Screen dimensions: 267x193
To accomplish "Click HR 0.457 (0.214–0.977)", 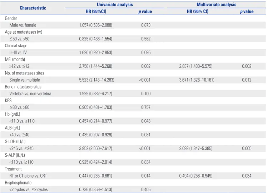I will coord(95,121).
